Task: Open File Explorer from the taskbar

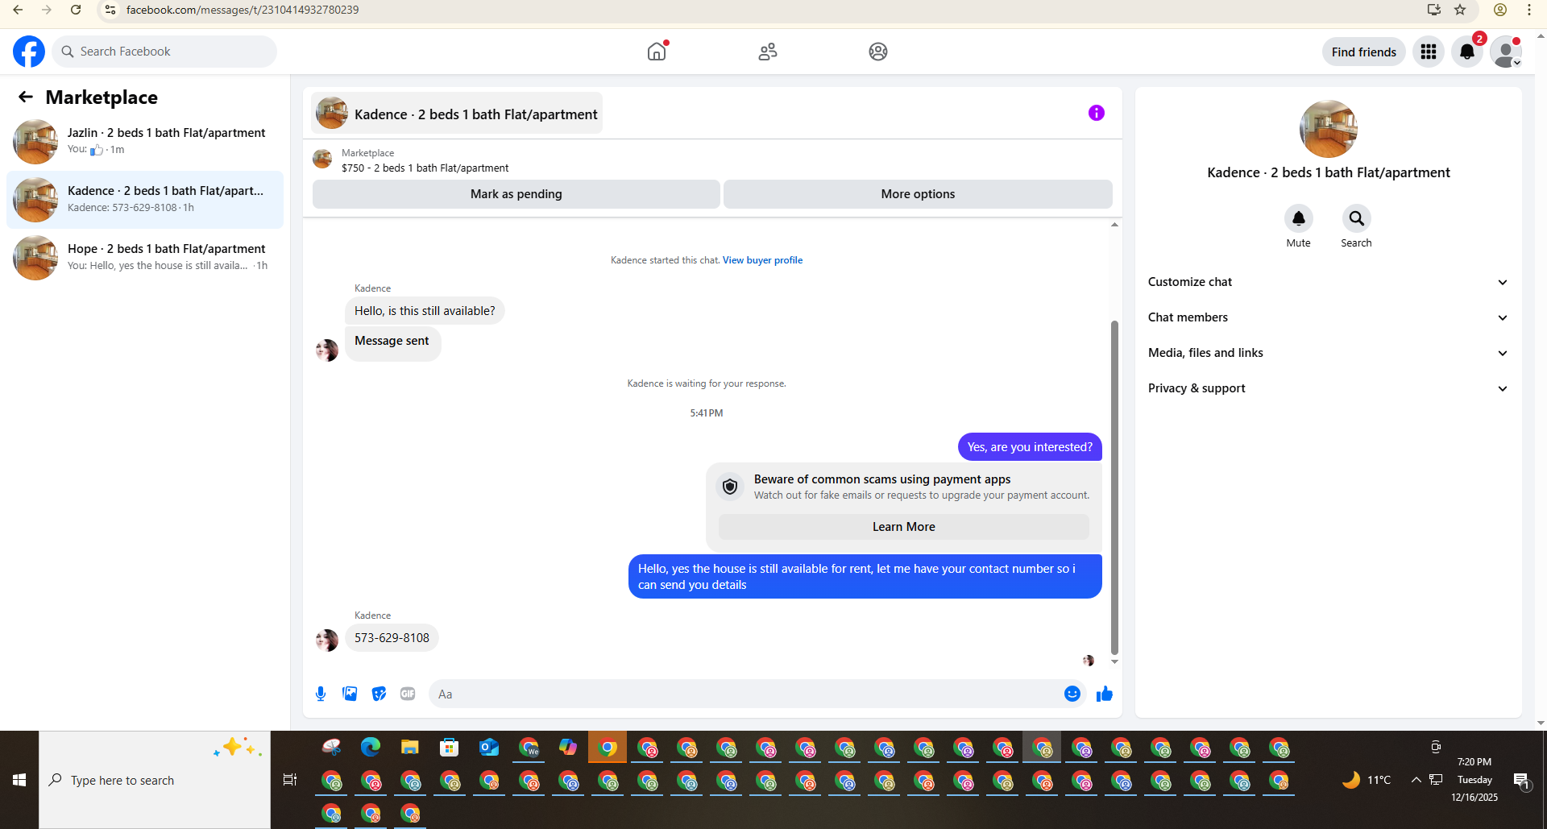Action: coord(410,748)
